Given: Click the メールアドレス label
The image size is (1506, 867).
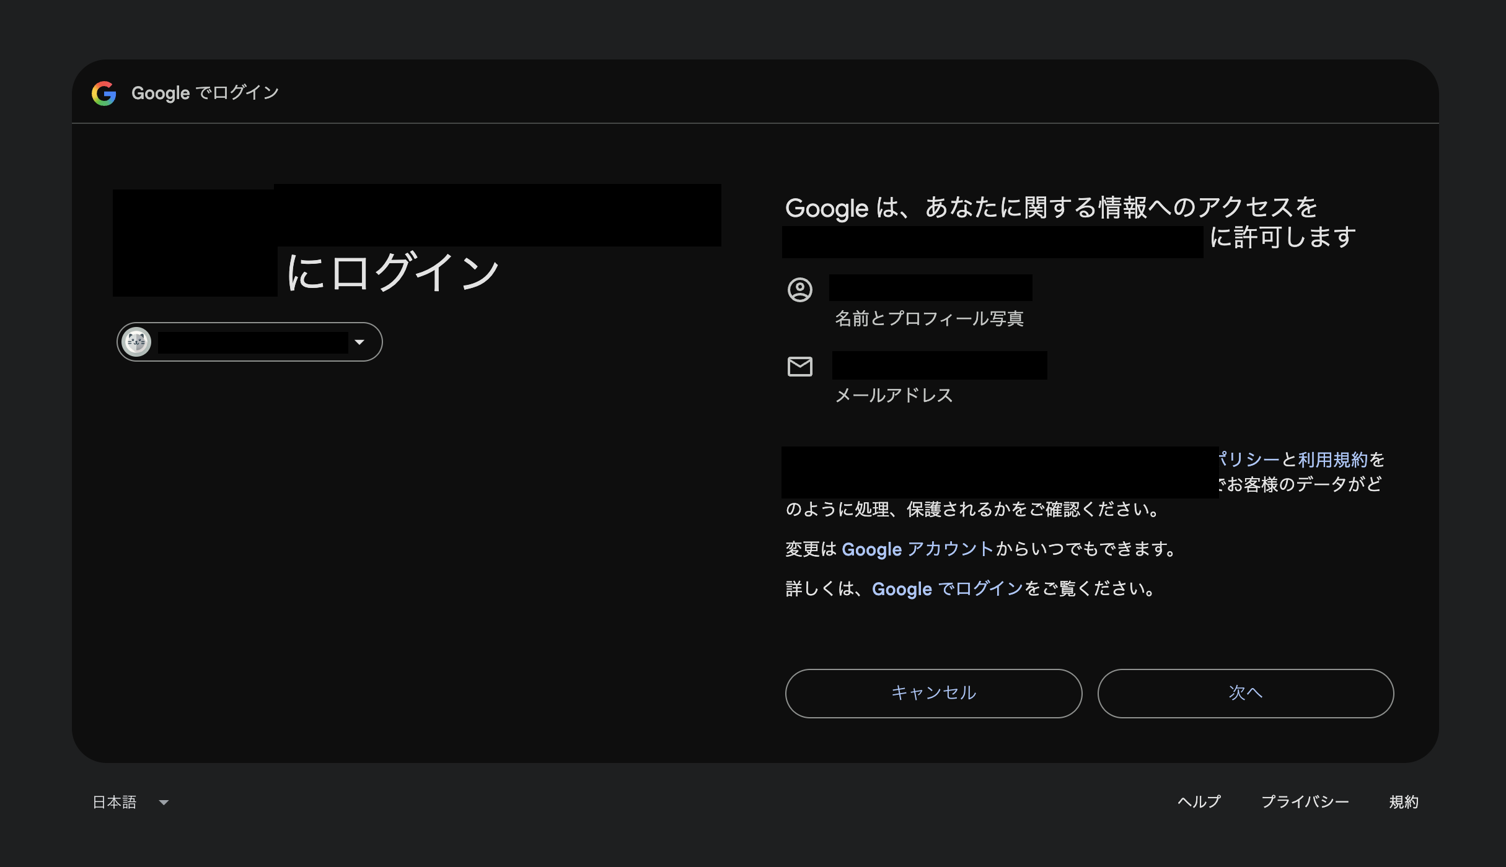Looking at the screenshot, I should (x=894, y=396).
